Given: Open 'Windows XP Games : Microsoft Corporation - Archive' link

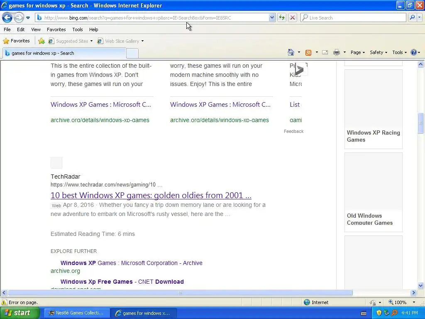Looking at the screenshot, I should tap(132, 263).
